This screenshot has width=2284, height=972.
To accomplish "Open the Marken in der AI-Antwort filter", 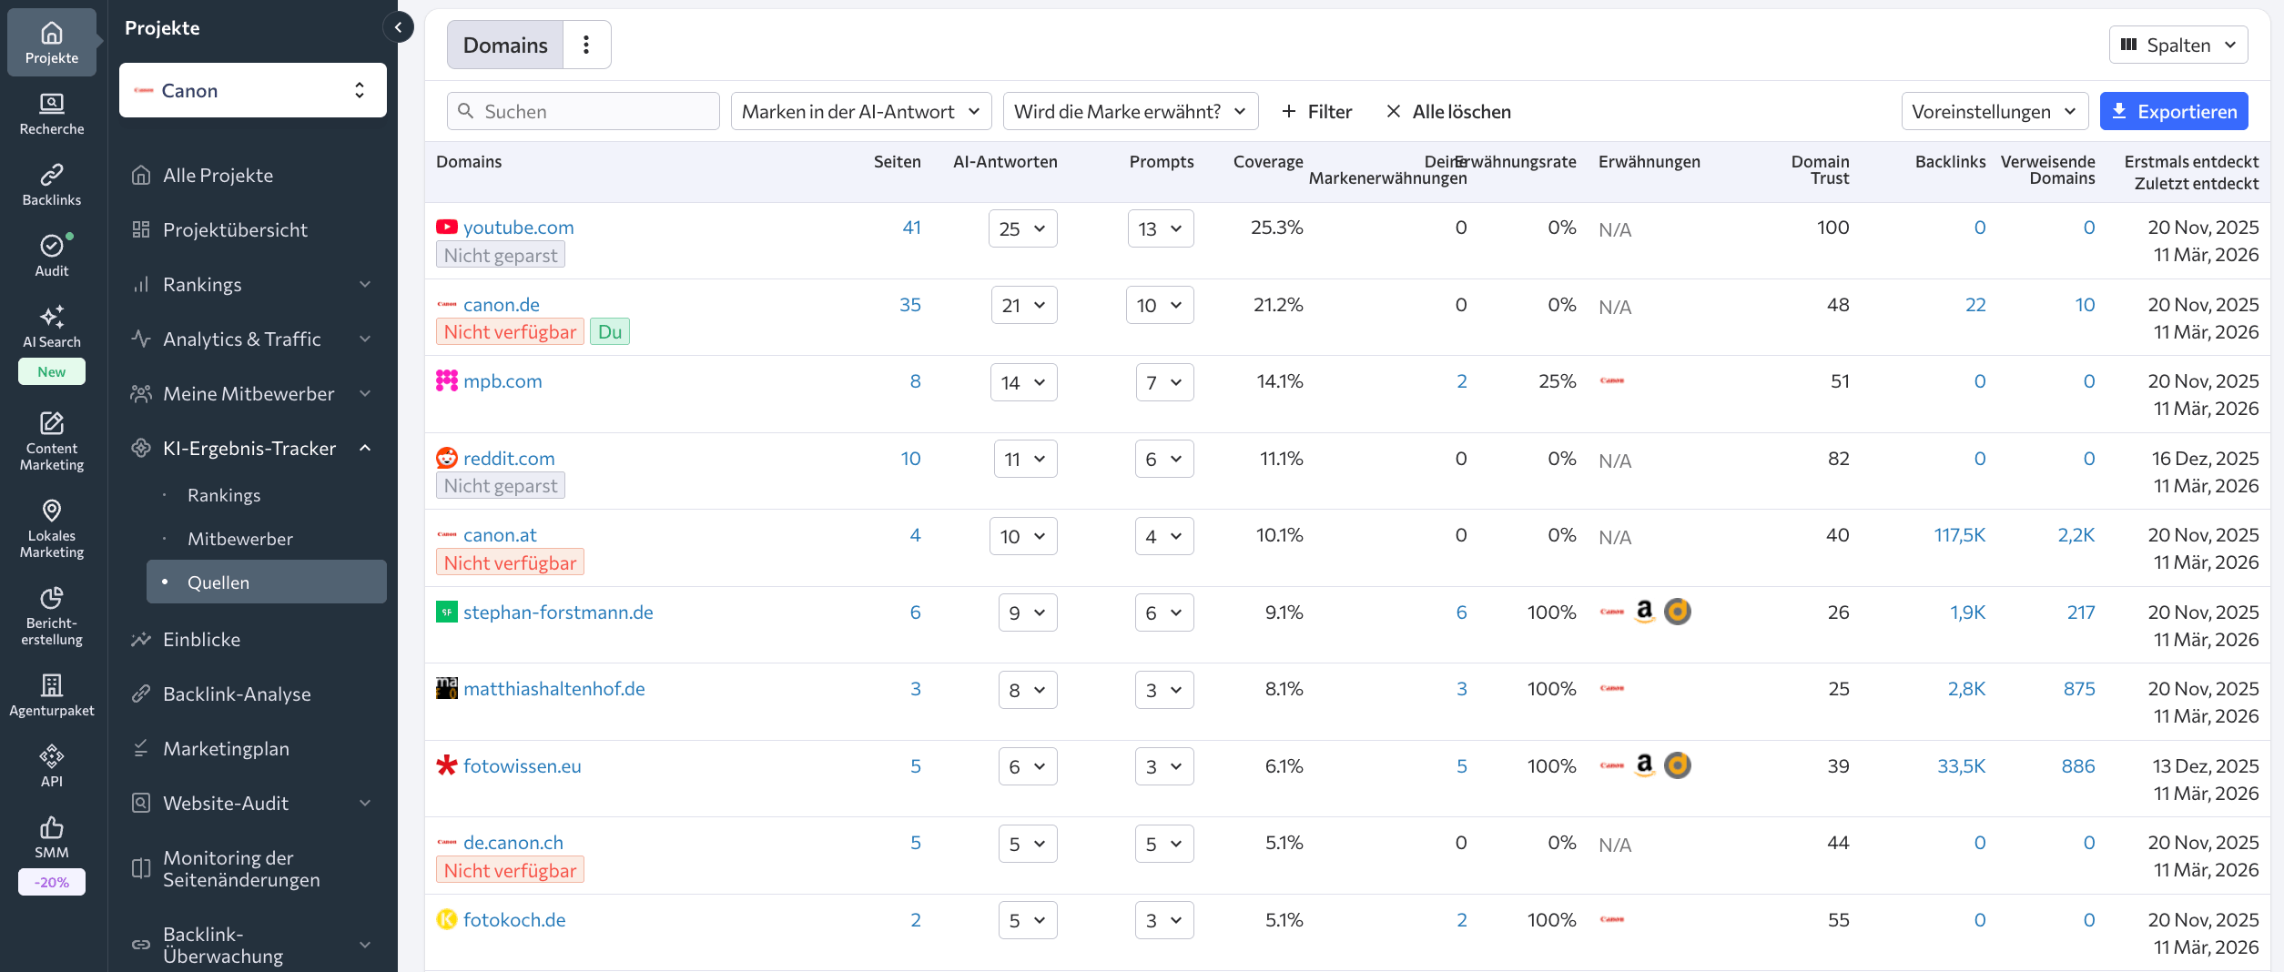I will pyautogui.click(x=859, y=111).
